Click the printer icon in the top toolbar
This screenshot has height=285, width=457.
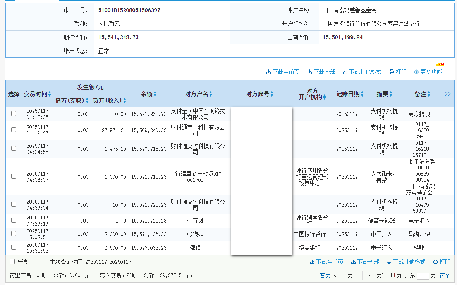[392, 72]
